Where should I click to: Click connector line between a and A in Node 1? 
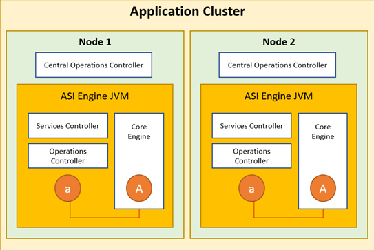click(105, 218)
